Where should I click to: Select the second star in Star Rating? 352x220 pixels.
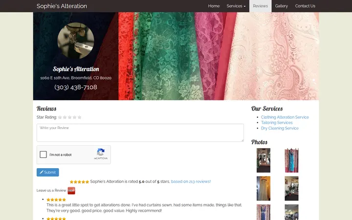65,117
